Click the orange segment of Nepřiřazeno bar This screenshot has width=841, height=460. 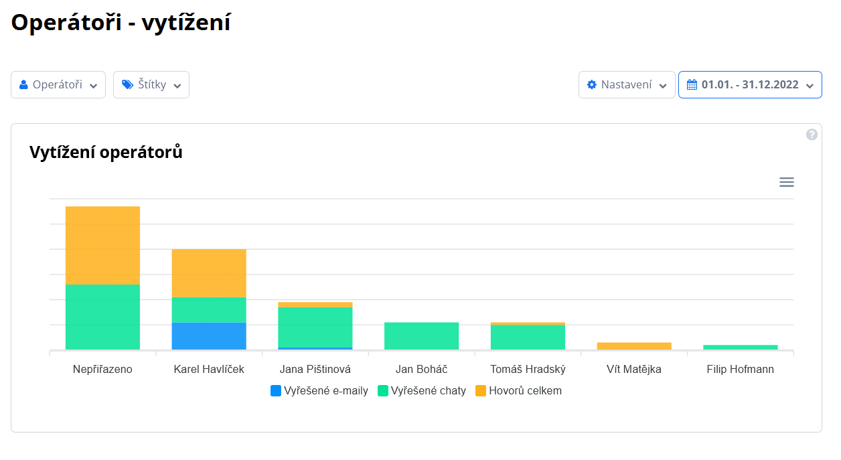coord(102,245)
